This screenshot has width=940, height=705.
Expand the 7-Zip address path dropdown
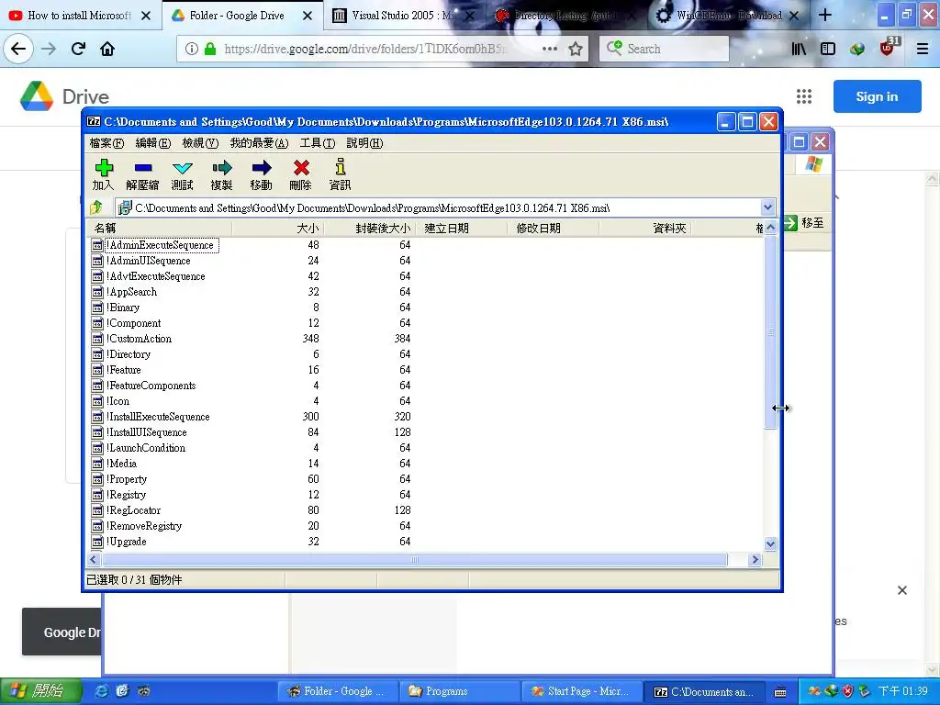[767, 207]
